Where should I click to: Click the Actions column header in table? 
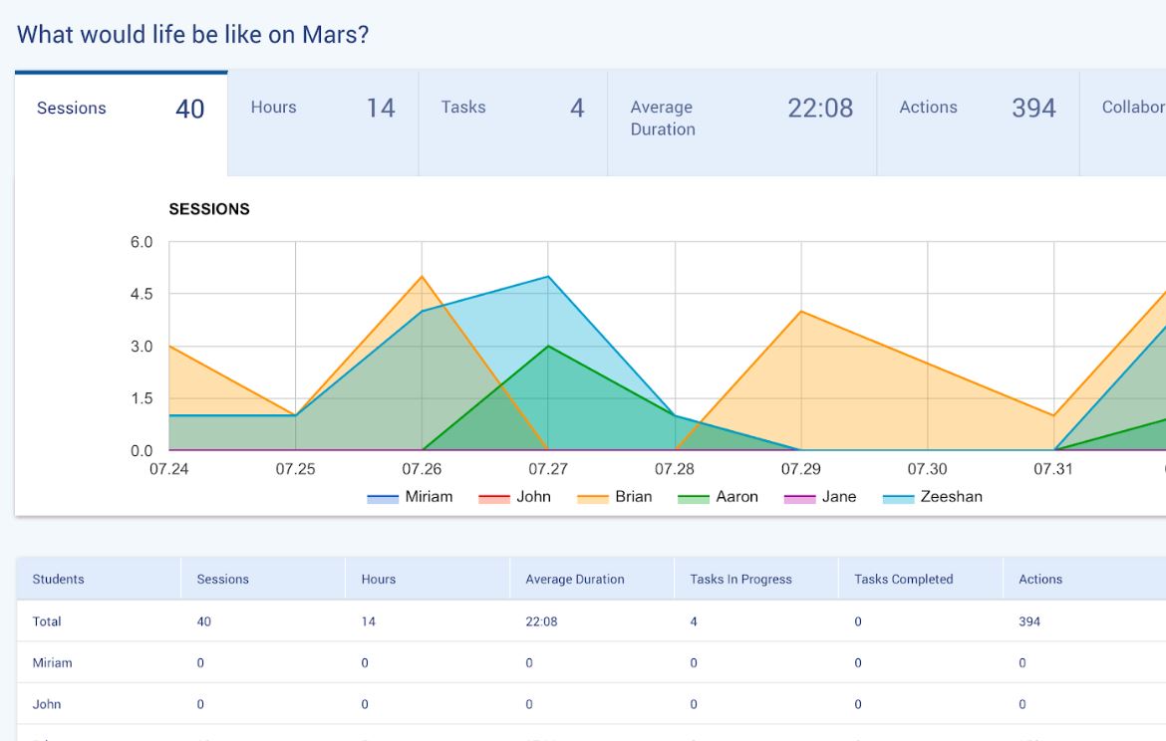pos(1039,580)
